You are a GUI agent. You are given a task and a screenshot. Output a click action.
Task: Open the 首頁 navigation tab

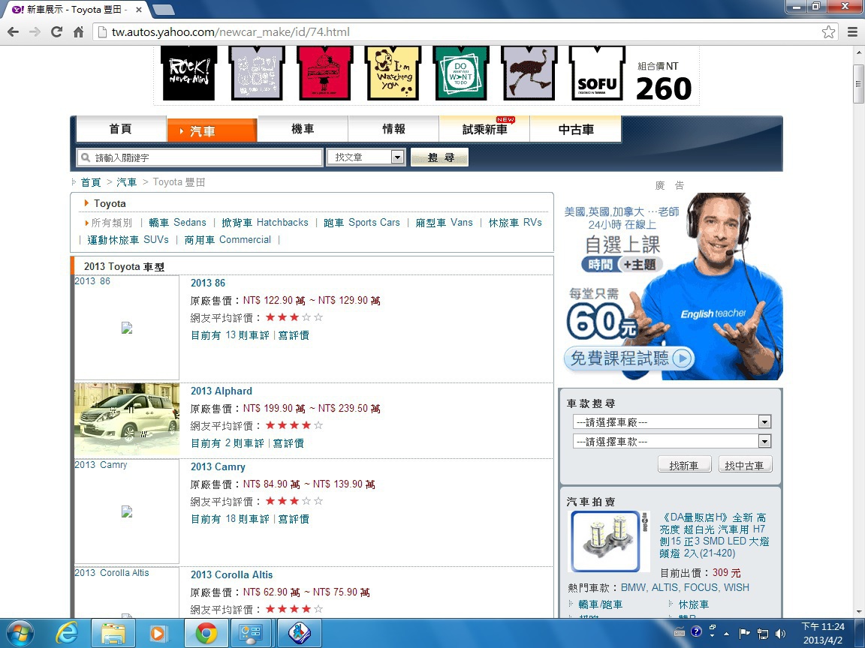[122, 129]
